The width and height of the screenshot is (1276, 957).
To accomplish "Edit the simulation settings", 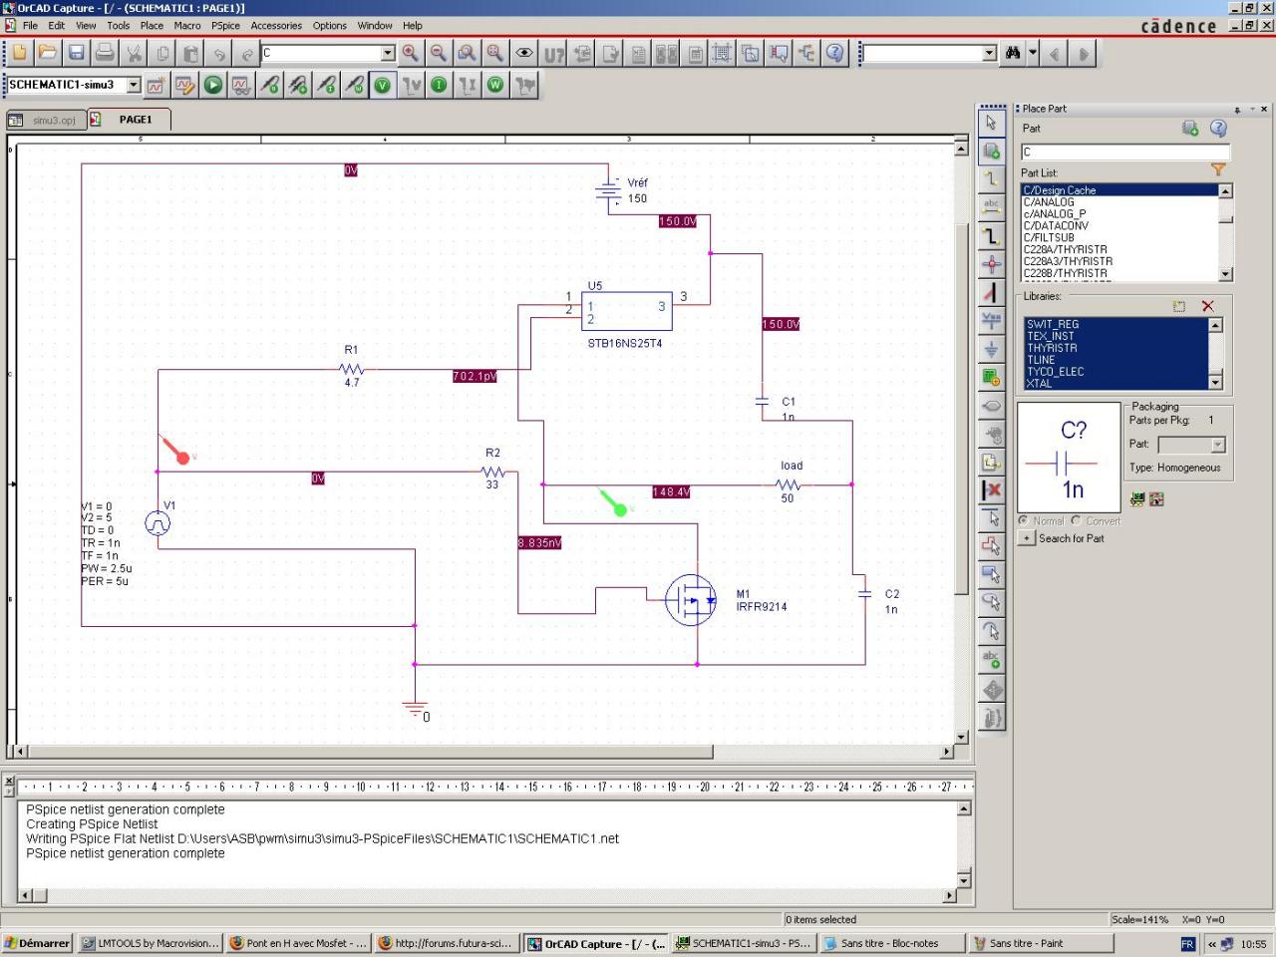I will point(184,86).
